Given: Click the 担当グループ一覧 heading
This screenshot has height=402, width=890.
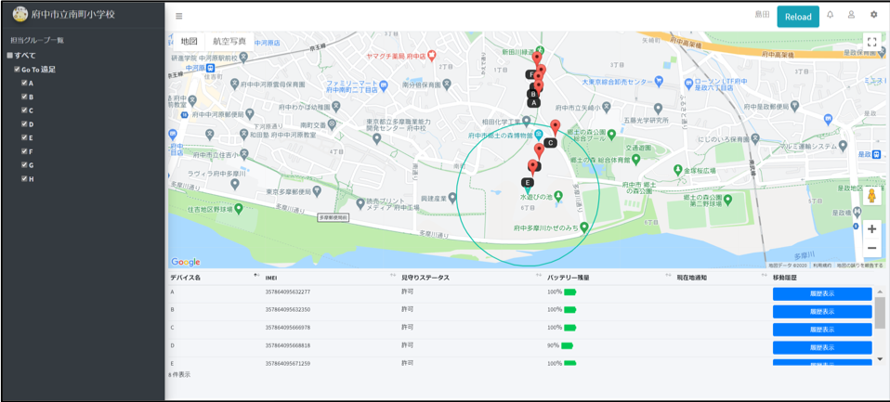Looking at the screenshot, I should 37,40.
